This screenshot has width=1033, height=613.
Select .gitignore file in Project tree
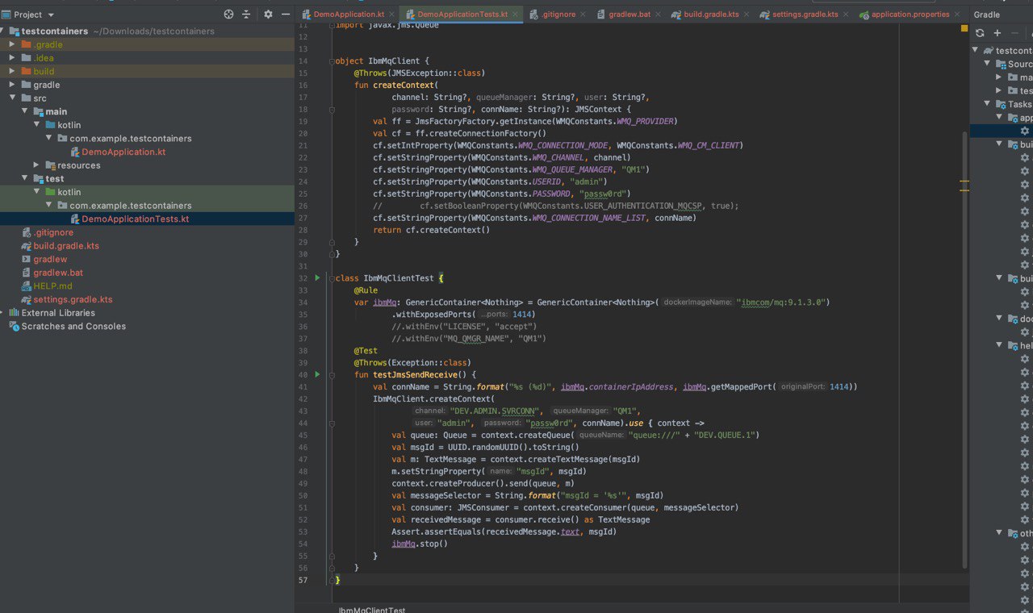(x=53, y=232)
